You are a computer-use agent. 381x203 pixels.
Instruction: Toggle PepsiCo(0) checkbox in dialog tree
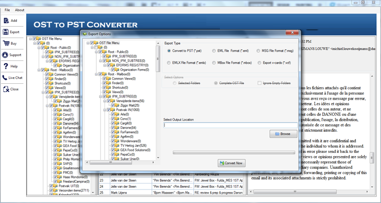[113, 155]
